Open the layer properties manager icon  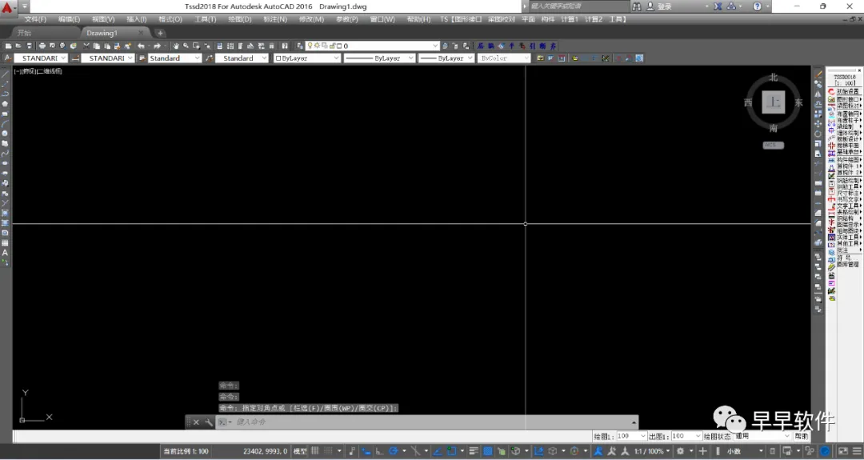tap(300, 46)
